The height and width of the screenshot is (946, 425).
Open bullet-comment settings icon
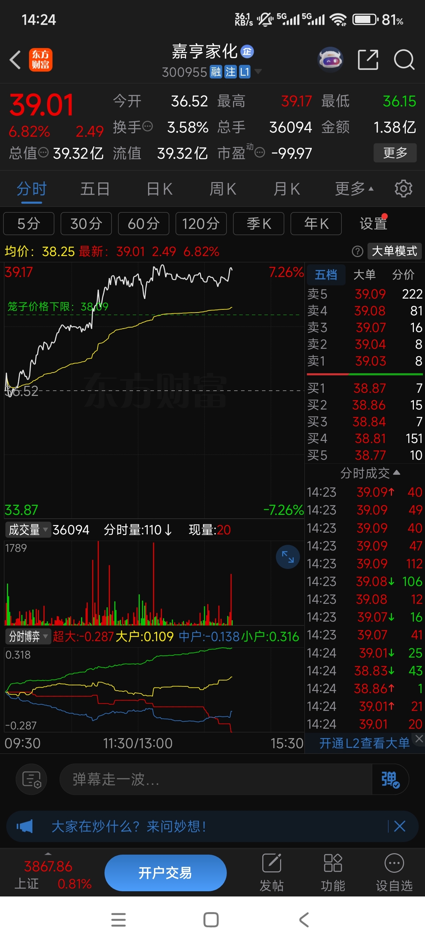point(31,779)
